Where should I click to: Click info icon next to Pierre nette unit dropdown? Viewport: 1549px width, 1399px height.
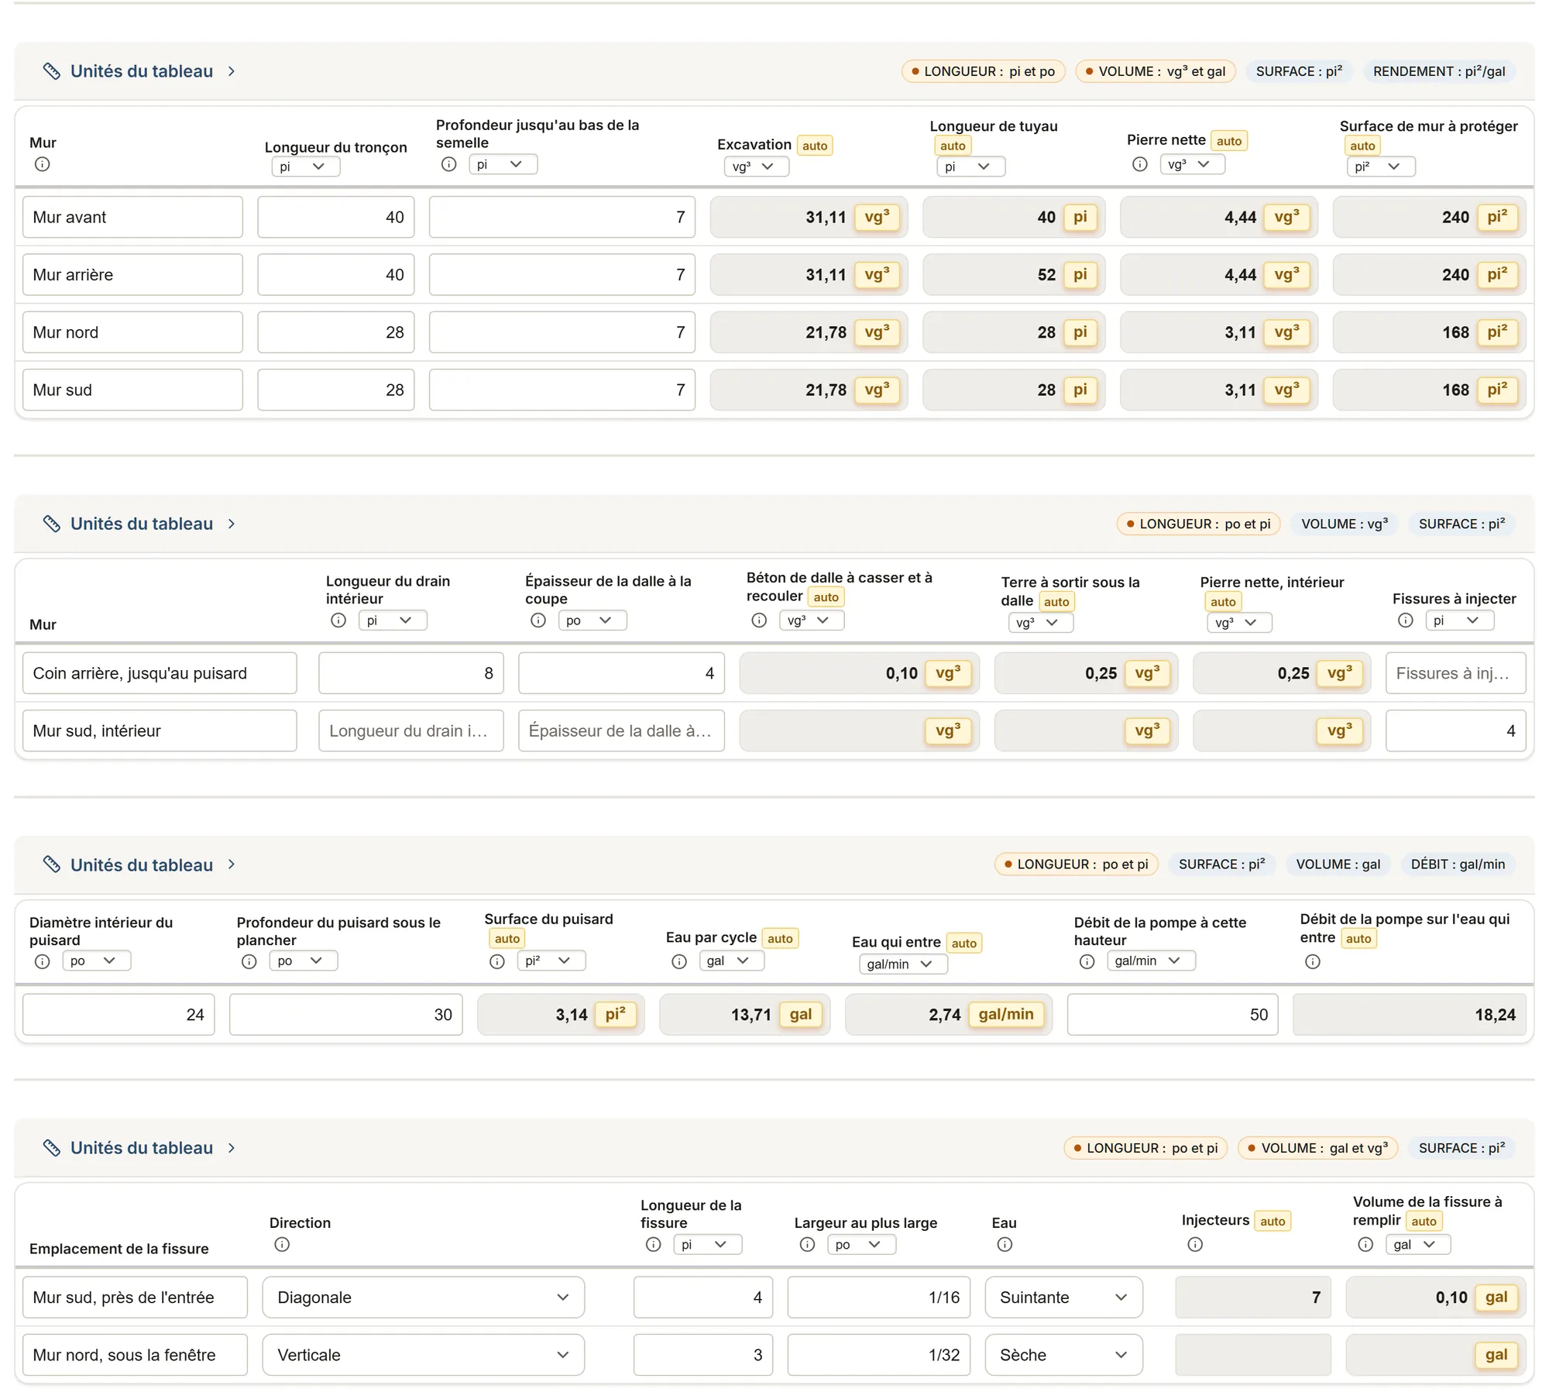(1139, 164)
